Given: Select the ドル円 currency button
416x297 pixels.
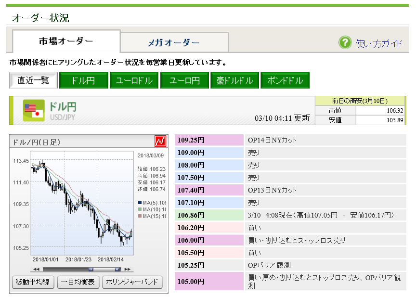Looking at the screenshot, I should click(83, 80).
